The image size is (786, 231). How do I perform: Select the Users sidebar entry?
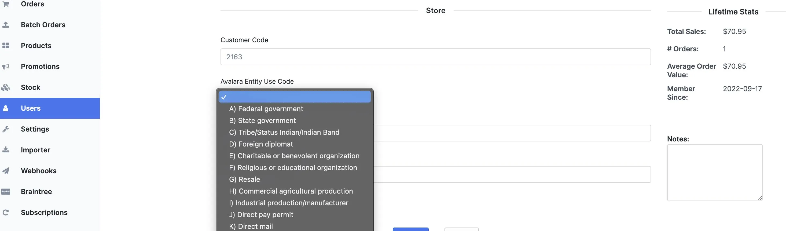pos(50,108)
